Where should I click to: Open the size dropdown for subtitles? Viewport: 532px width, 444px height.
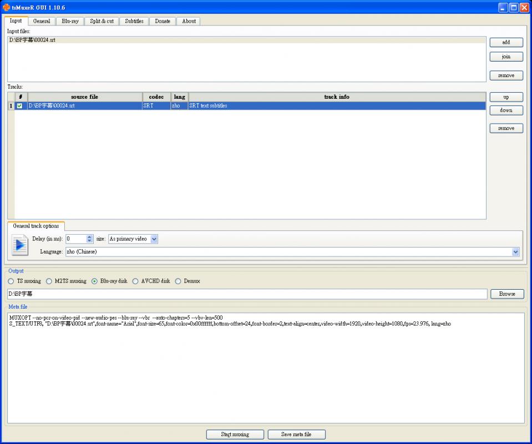(154, 239)
